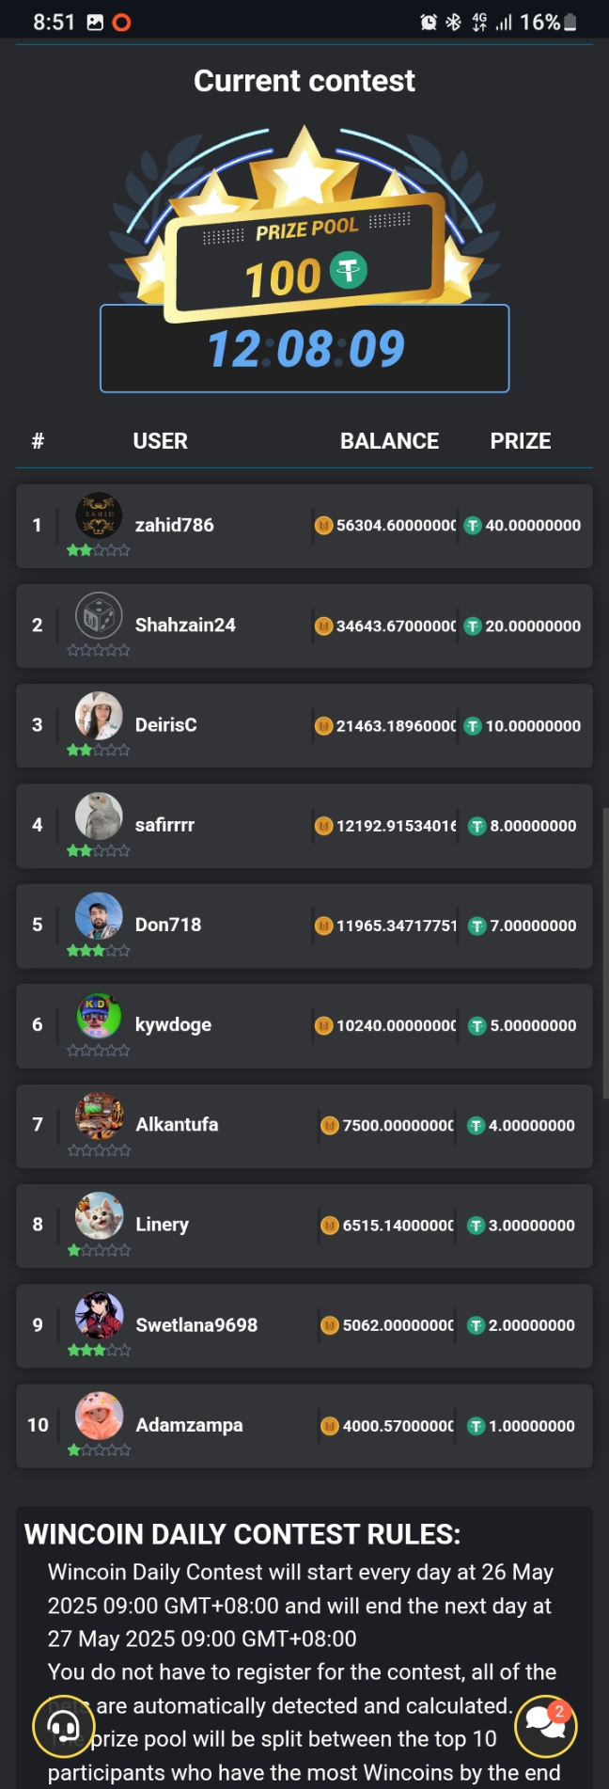Sort by PRIZE column header

pos(521,441)
